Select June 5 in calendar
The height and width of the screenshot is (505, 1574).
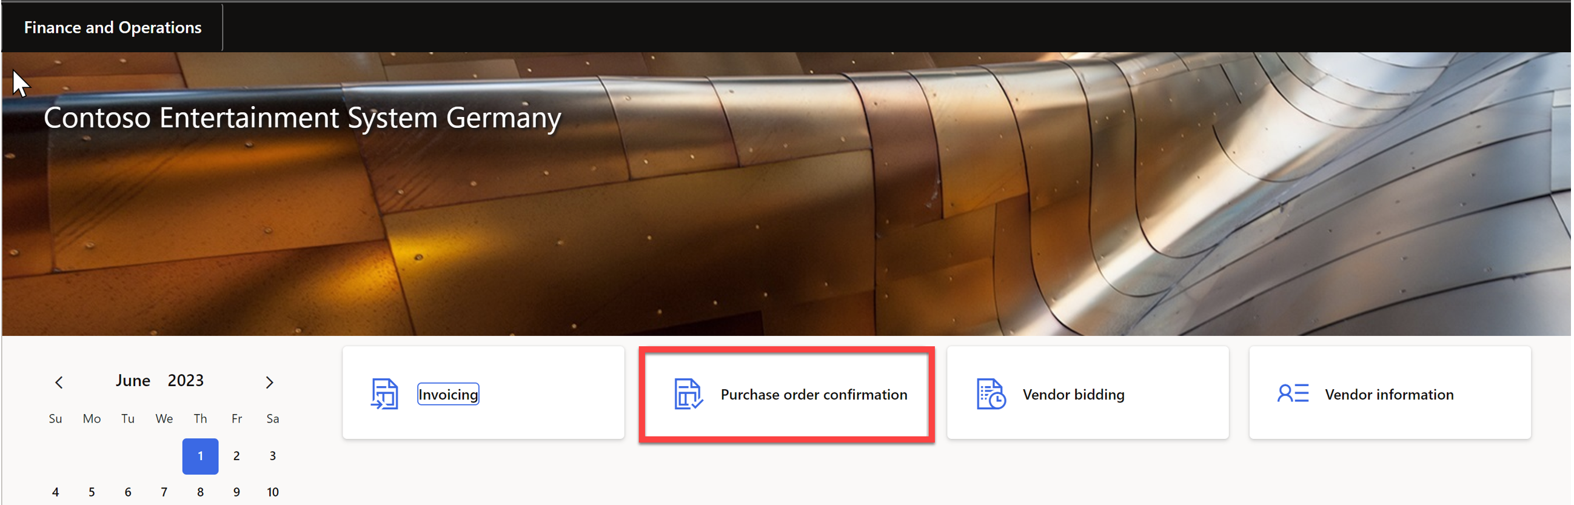(92, 492)
